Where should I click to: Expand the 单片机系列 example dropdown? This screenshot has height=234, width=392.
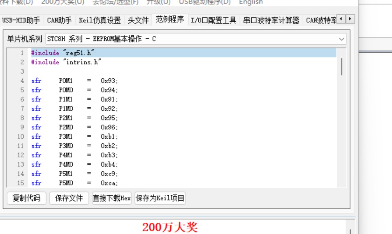coord(341,39)
